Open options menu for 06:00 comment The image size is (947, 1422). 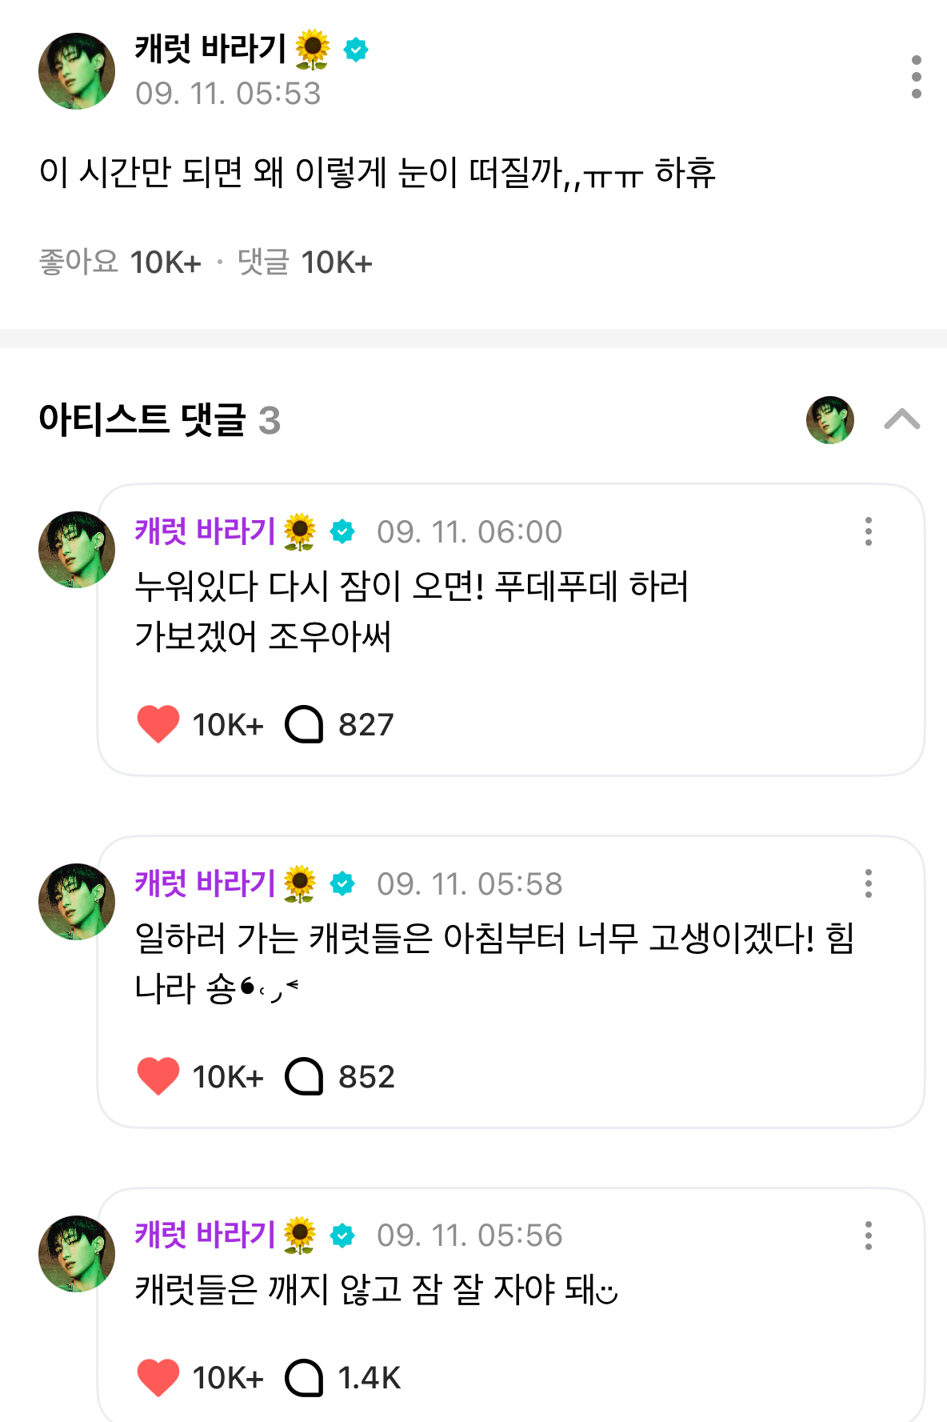(x=868, y=531)
